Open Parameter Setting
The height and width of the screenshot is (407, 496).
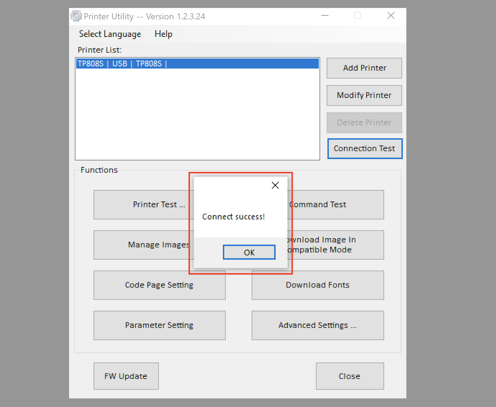click(x=159, y=325)
